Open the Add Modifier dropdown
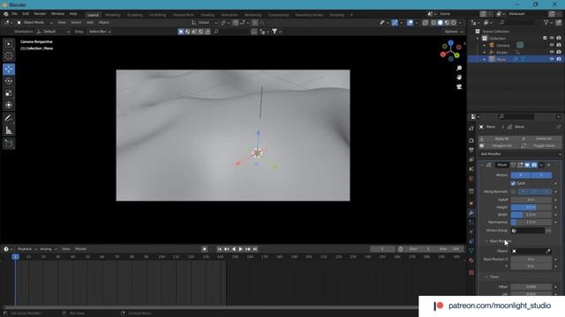Image resolution: width=565 pixels, height=317 pixels. (x=520, y=154)
